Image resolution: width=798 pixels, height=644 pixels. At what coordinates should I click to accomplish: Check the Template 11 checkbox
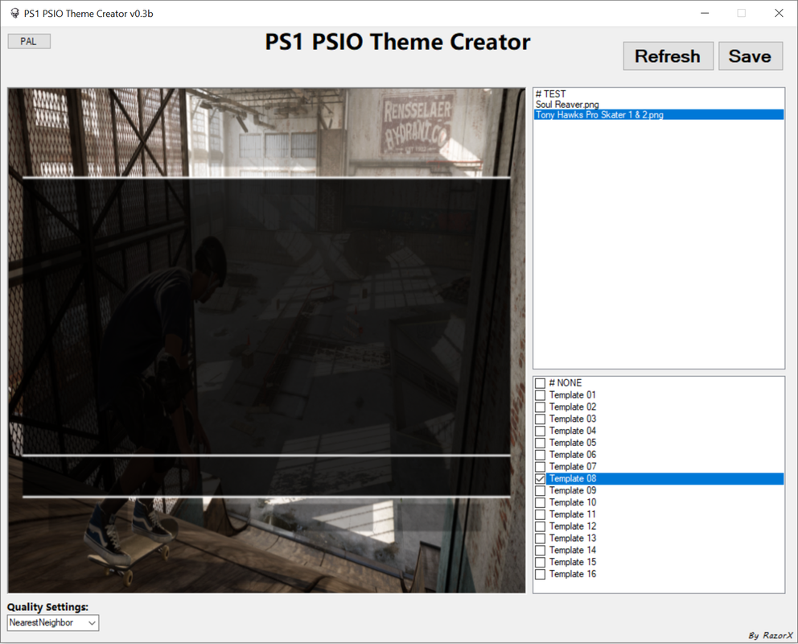coord(540,514)
